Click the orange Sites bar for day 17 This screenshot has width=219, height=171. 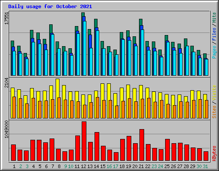117,112
